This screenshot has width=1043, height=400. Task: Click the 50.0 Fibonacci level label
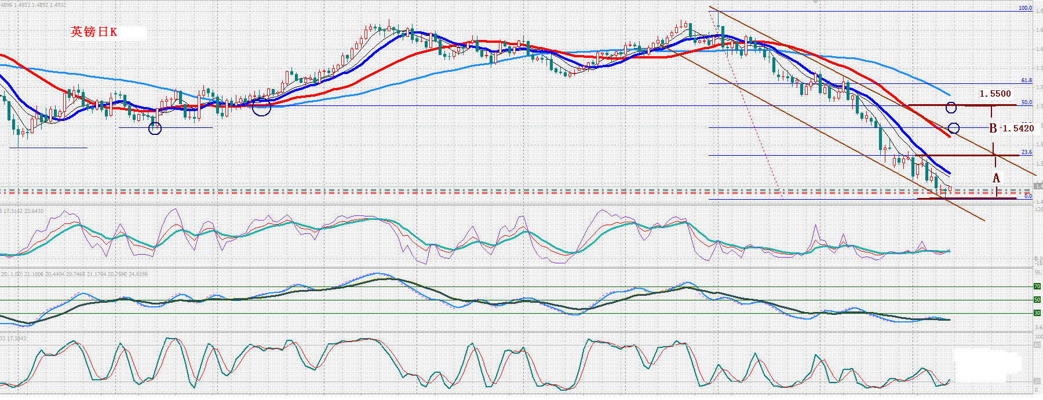pos(1027,102)
